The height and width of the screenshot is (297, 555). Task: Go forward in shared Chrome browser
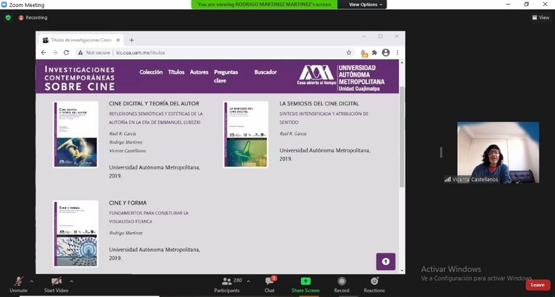(x=55, y=52)
